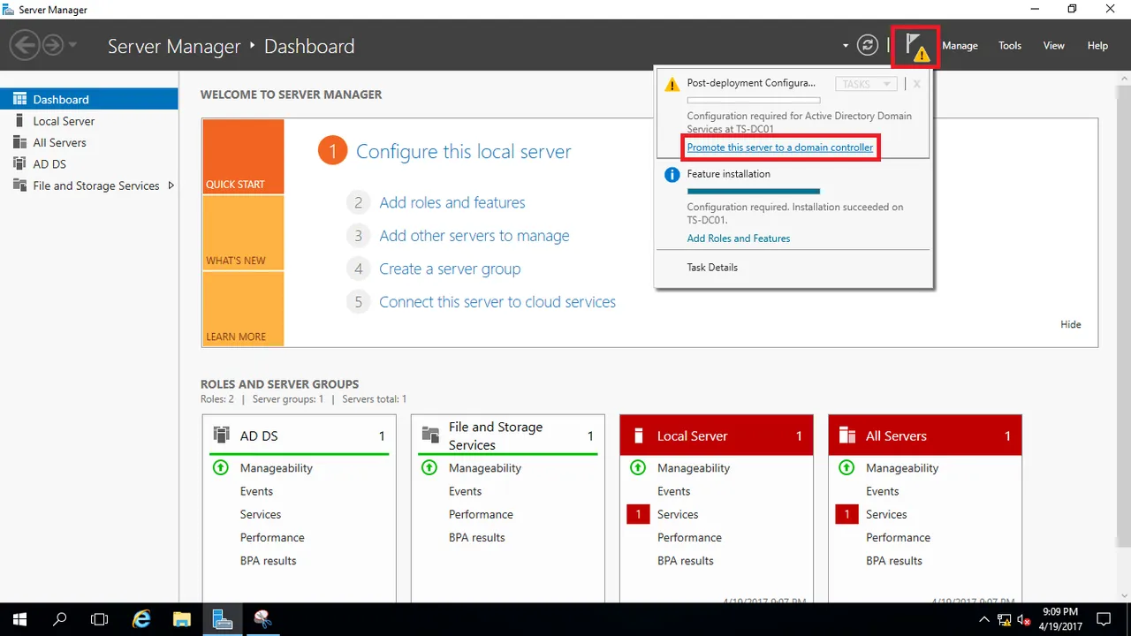
Task: Click the All Servers tile header
Action: click(925, 435)
